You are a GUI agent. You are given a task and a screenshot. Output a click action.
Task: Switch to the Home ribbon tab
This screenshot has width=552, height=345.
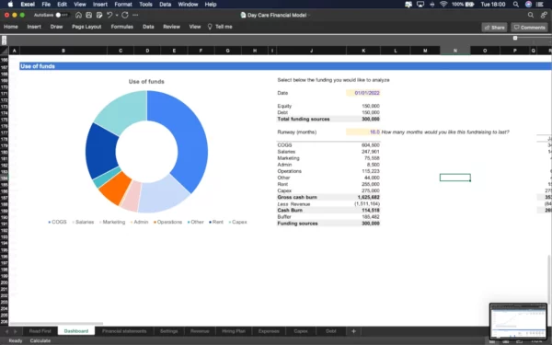coord(10,27)
